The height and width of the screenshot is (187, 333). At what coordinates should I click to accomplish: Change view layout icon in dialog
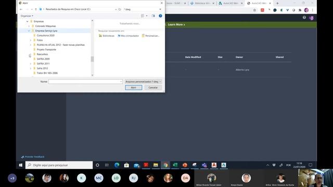tap(143, 16)
